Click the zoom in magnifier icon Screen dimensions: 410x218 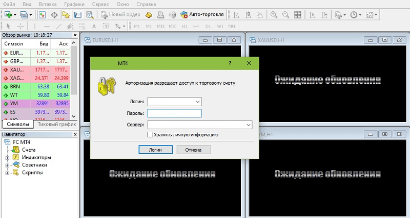[x=274, y=15]
